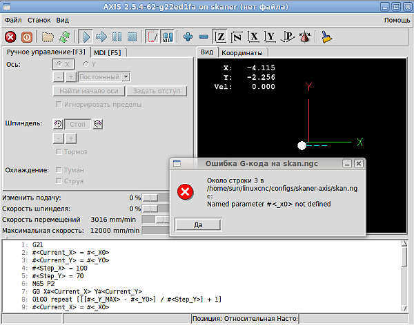Clear live plot with broom icon

(x=326, y=37)
